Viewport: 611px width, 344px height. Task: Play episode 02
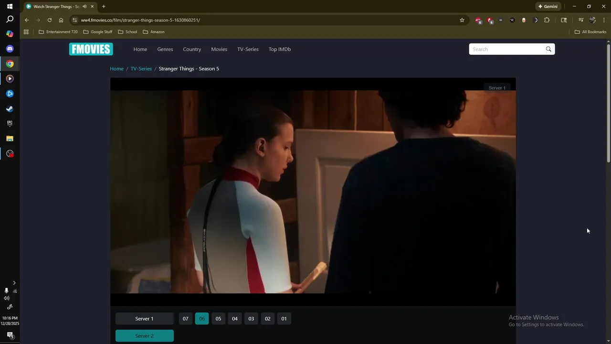point(267,319)
